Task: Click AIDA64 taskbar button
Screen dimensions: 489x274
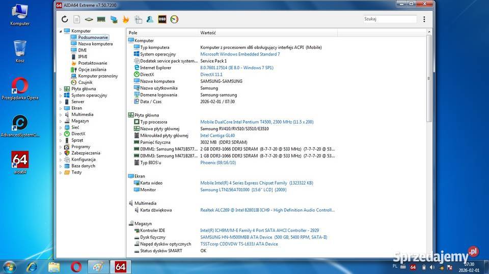Action: tap(120, 267)
